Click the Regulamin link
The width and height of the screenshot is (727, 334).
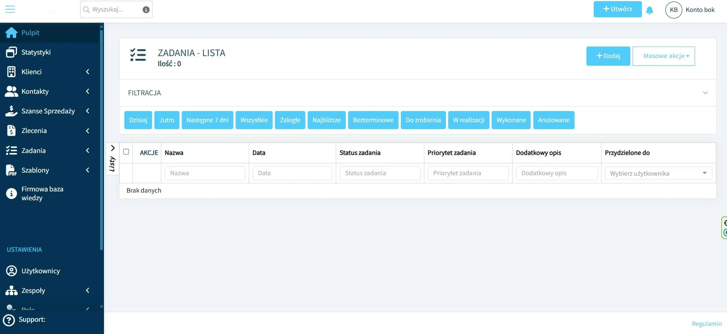pyautogui.click(x=707, y=324)
